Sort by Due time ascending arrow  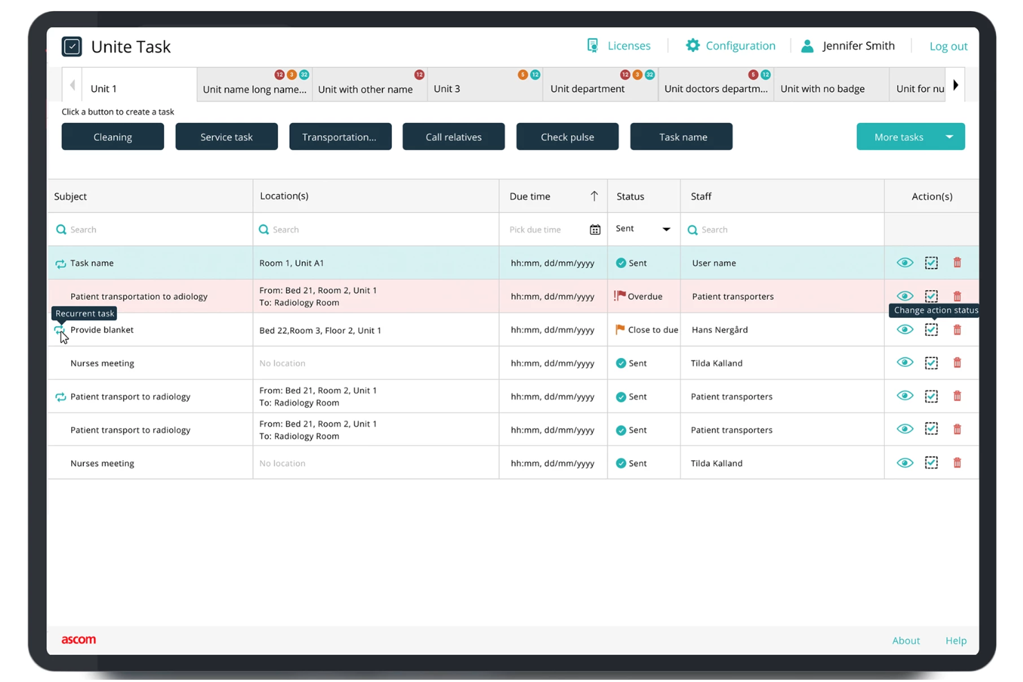click(594, 196)
